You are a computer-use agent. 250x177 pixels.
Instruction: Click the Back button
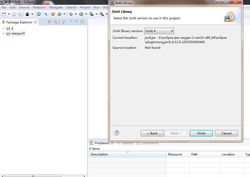tap(152, 133)
